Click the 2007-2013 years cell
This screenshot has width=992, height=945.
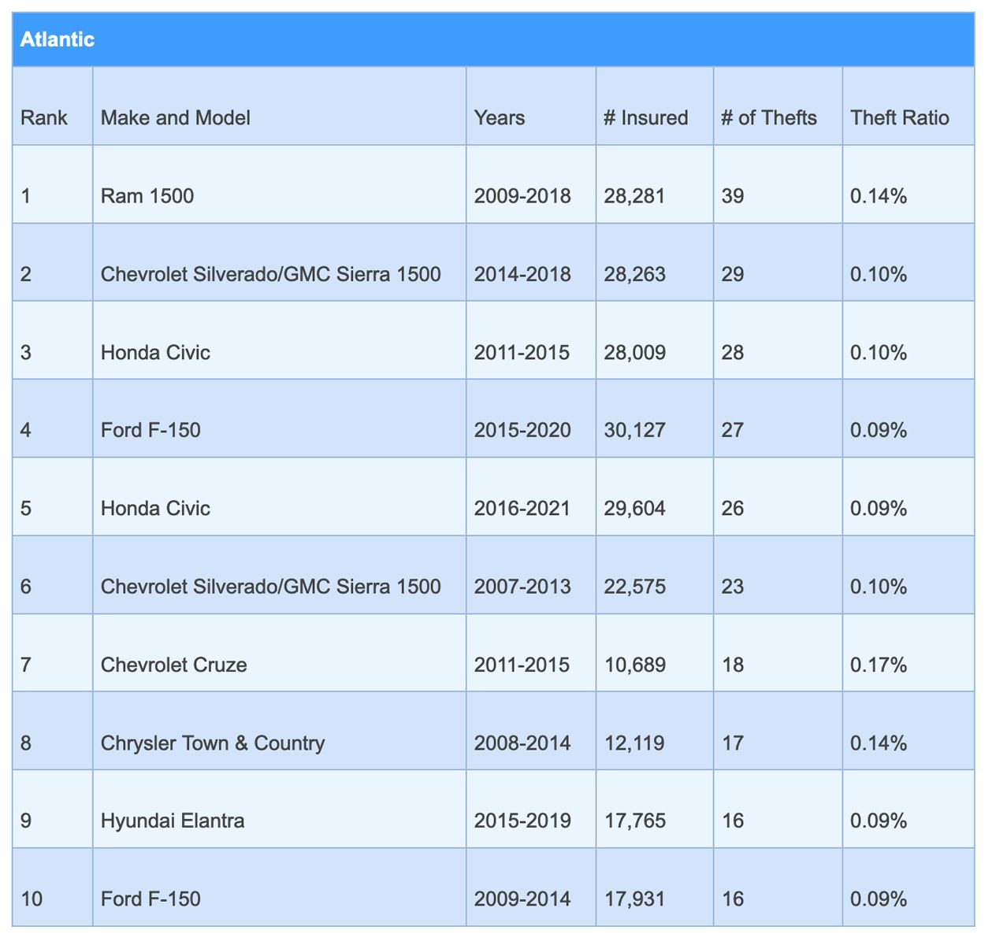click(522, 587)
